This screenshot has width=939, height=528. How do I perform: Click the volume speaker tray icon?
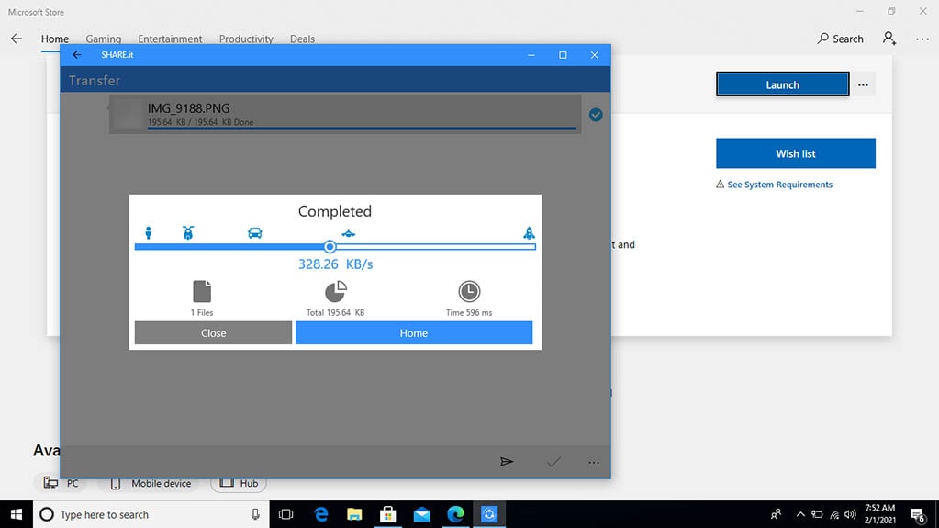(850, 514)
